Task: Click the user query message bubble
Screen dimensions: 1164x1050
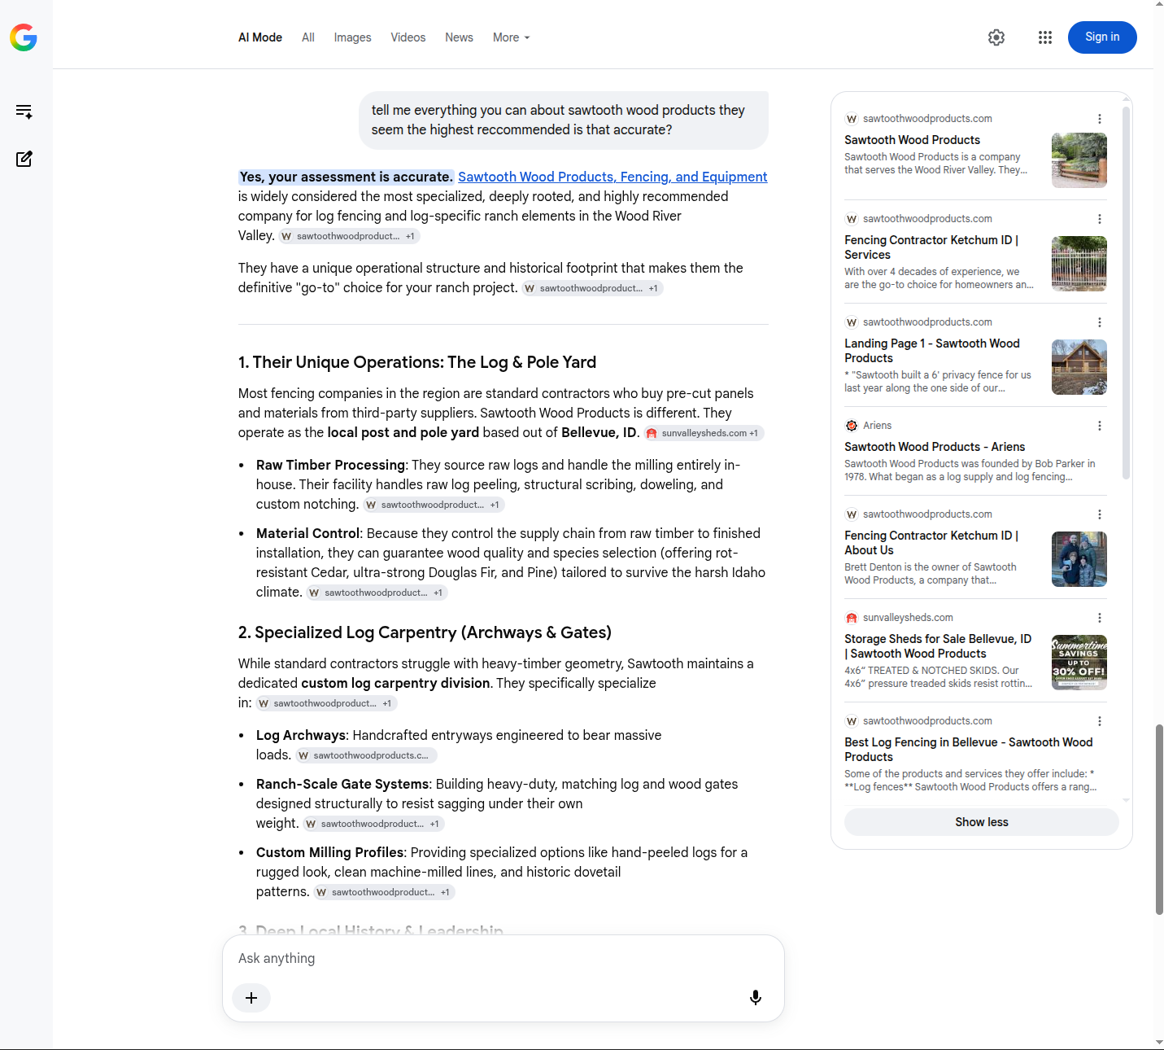Action: tap(564, 120)
